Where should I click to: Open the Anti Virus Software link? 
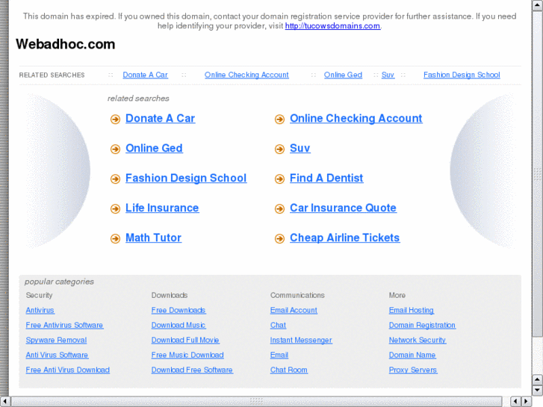coord(57,355)
